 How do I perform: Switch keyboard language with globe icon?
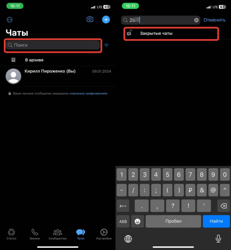click(128, 239)
